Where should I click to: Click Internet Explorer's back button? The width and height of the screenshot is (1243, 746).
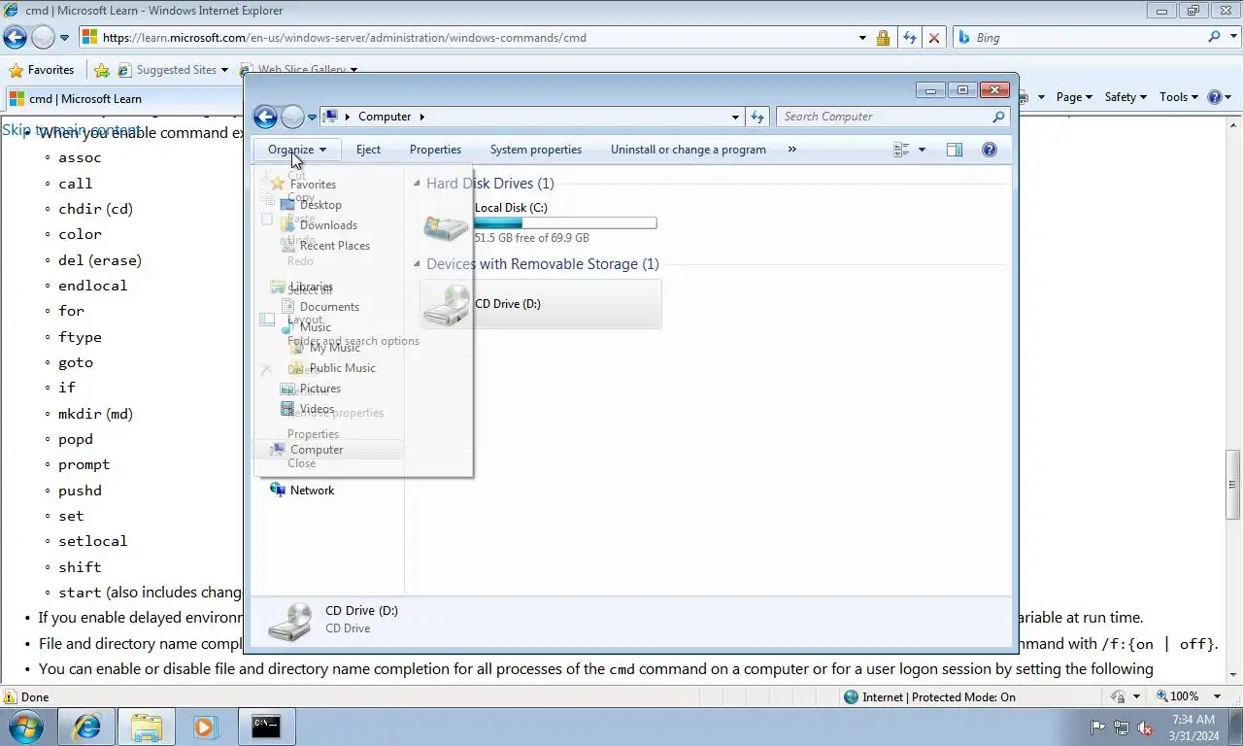tap(15, 38)
